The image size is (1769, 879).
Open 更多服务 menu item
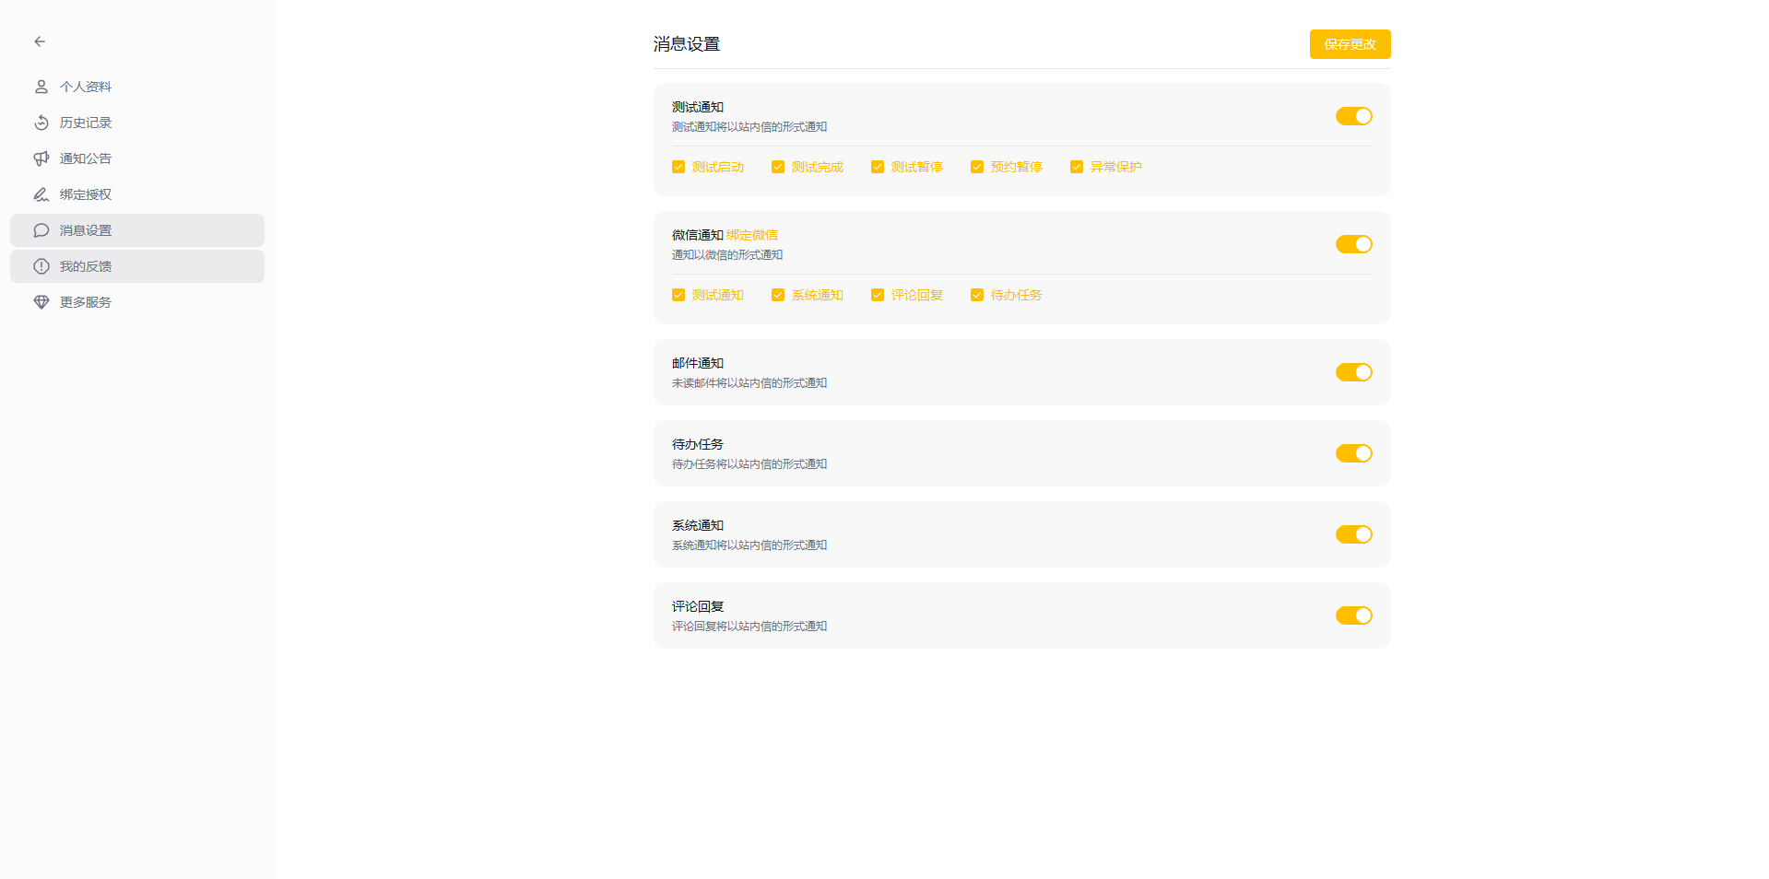point(137,302)
